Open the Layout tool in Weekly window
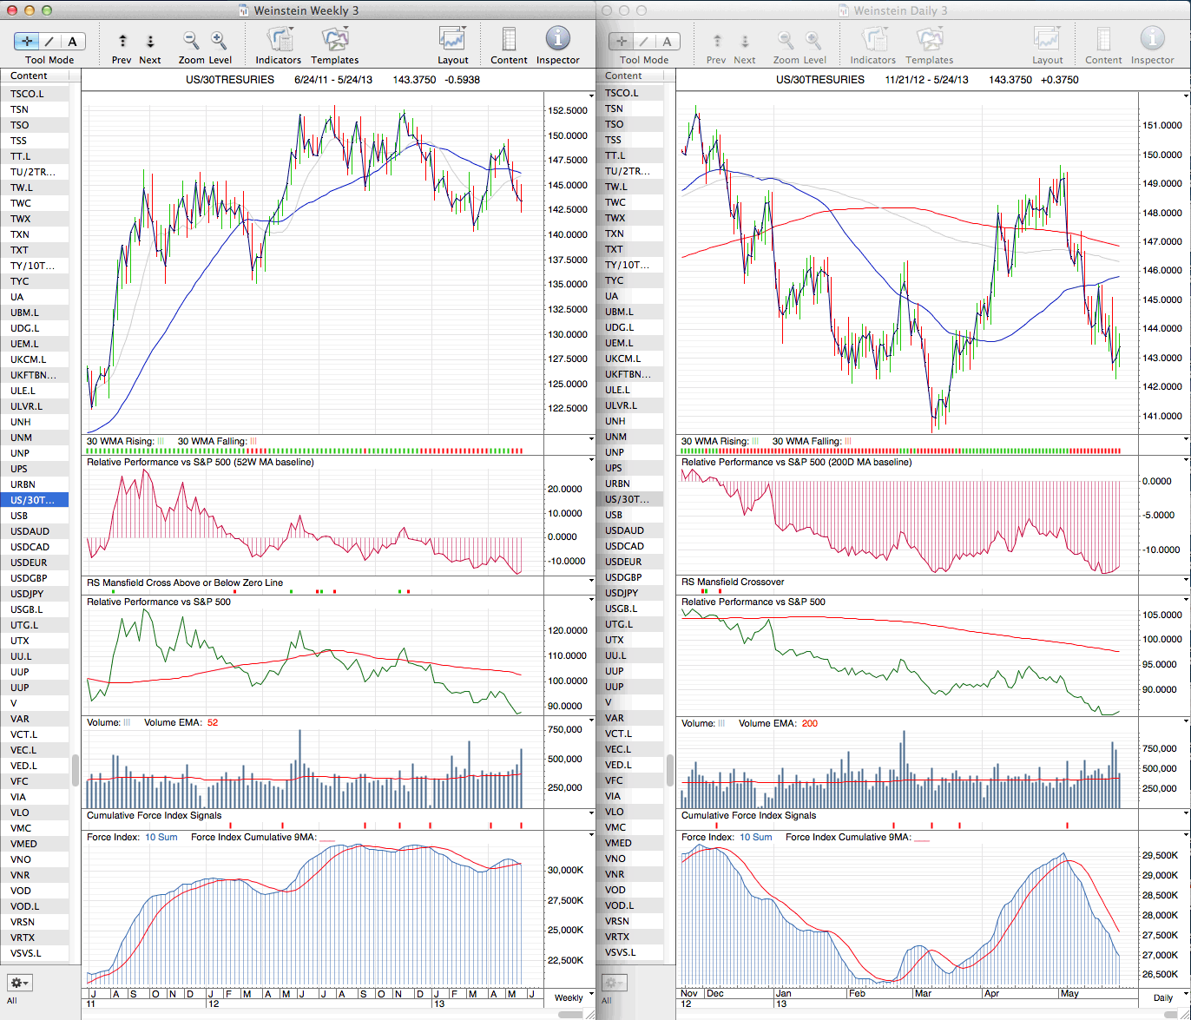The image size is (1191, 1020). (452, 40)
